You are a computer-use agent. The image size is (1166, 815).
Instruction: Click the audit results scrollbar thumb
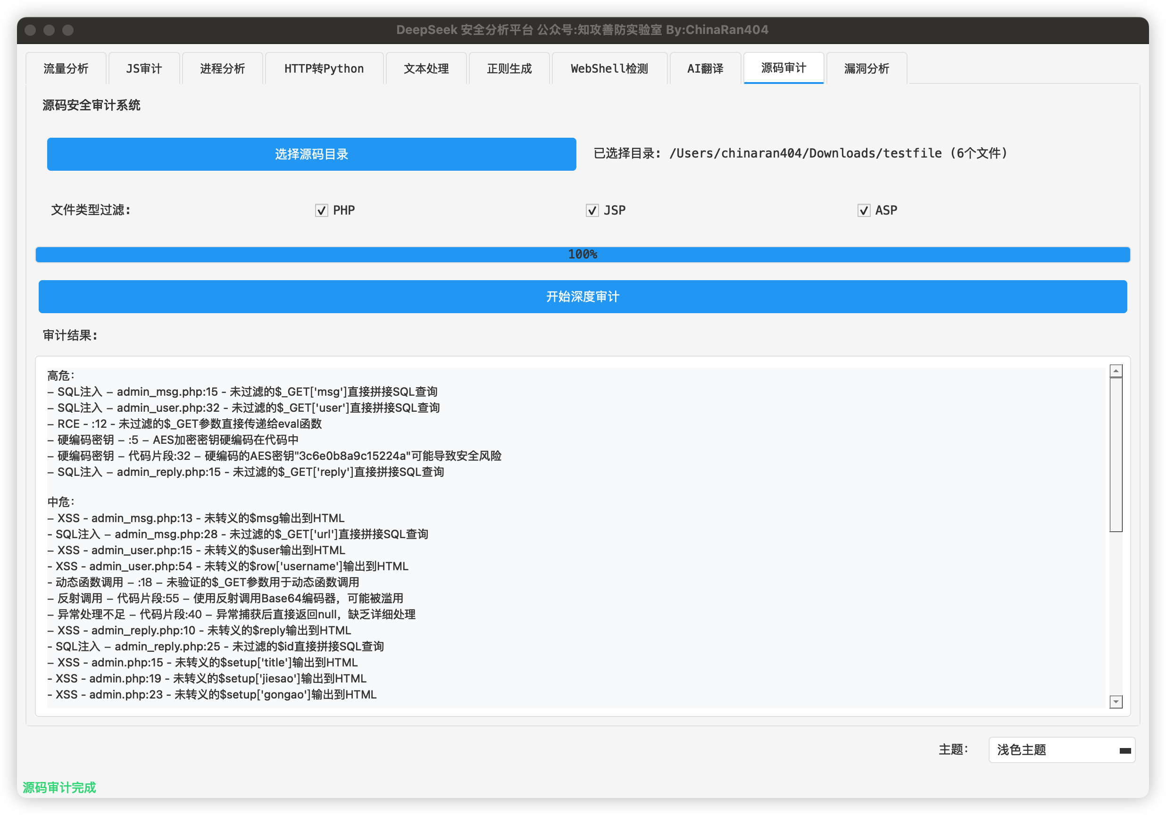1115,455
